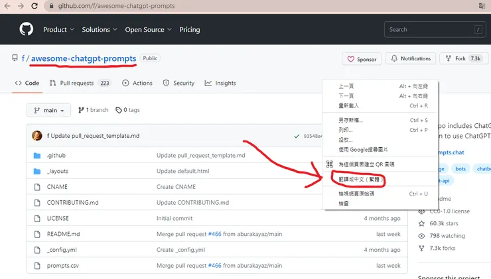The height and width of the screenshot is (279, 491).
Task: Select 列印 (Print) menu item
Action: tap(380, 130)
